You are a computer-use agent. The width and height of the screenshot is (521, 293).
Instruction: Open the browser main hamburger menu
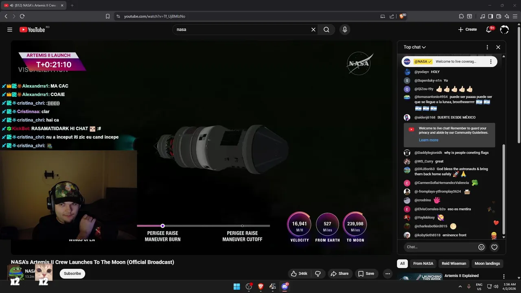(x=515, y=16)
